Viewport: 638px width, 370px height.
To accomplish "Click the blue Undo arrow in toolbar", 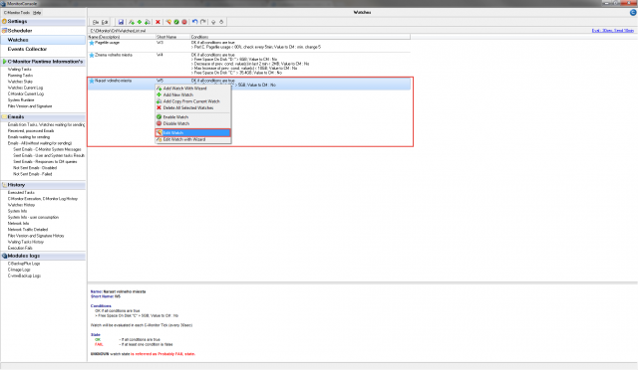I will coord(195,22).
